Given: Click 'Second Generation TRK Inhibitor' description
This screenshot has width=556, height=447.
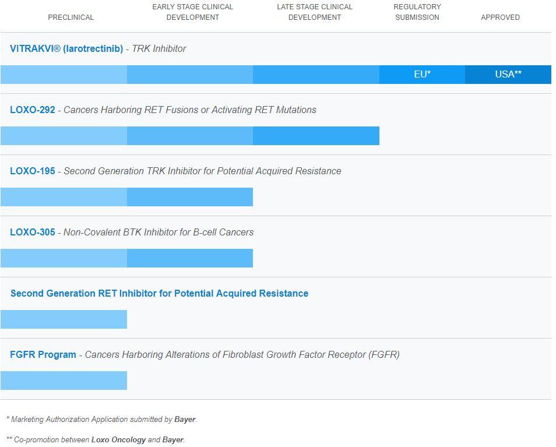Looking at the screenshot, I should click(x=202, y=171).
